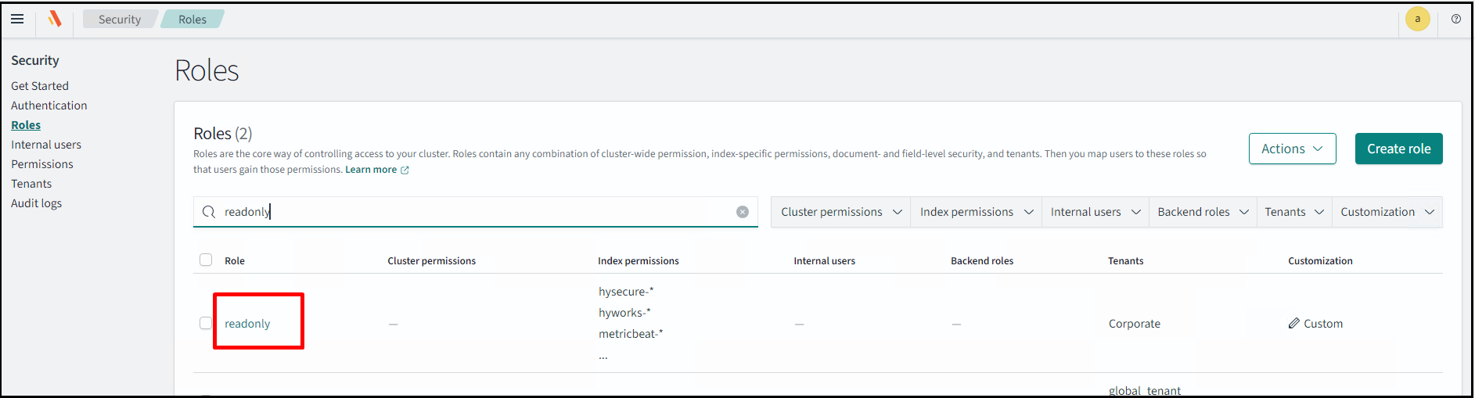The image size is (1475, 398).
Task: Check the readonly role checkbox
Action: pyautogui.click(x=206, y=323)
